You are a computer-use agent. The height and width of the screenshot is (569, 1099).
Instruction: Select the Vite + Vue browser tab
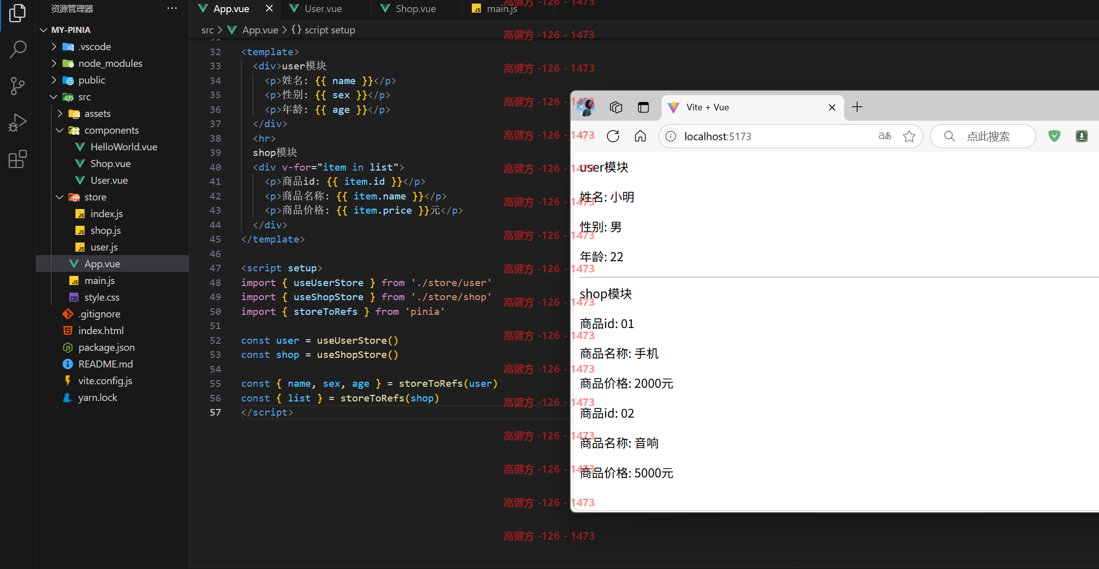(x=752, y=107)
